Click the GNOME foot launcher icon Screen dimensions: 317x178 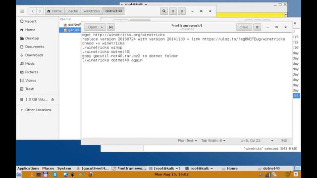(x=72, y=175)
